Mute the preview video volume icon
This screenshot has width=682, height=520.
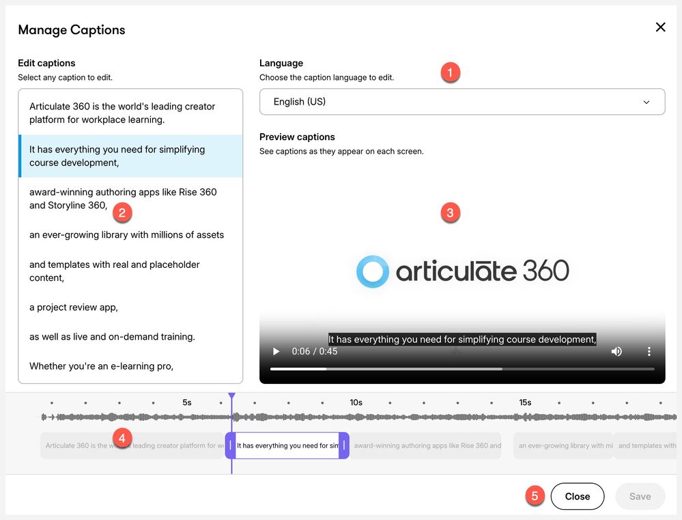[x=616, y=351]
